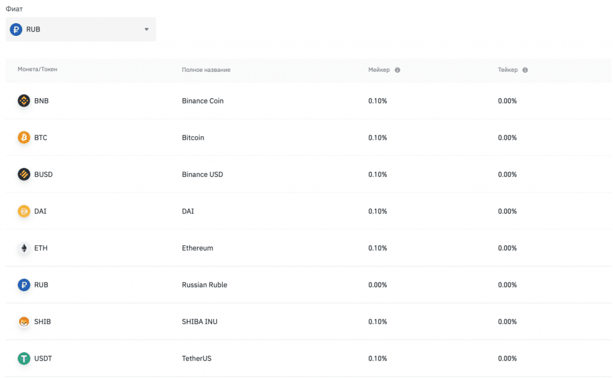The width and height of the screenshot is (613, 378).
Task: Click the Ethereum diamond icon
Action: tap(24, 248)
